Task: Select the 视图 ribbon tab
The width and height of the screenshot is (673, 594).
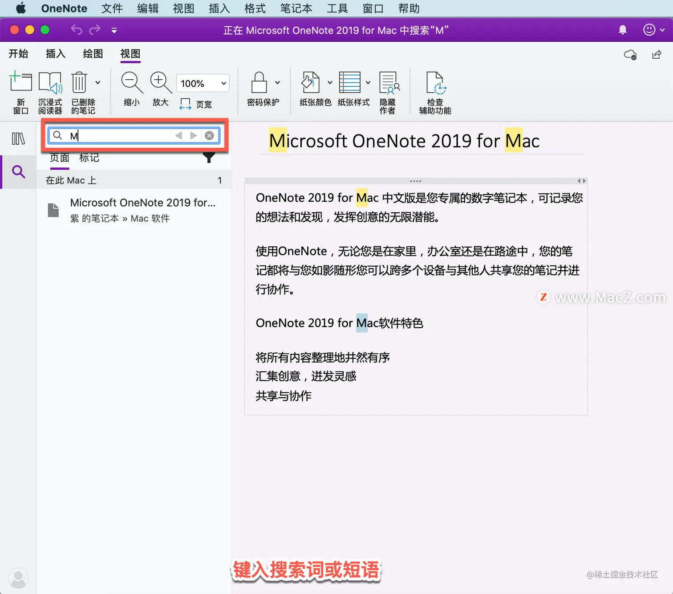Action: point(130,54)
